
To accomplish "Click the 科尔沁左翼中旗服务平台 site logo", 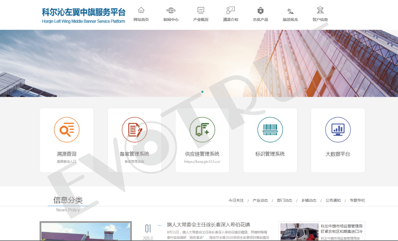I will pyautogui.click(x=84, y=15).
